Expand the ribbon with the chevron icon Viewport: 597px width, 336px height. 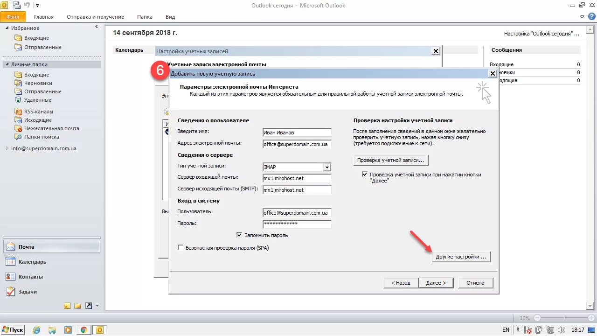pyautogui.click(x=581, y=16)
